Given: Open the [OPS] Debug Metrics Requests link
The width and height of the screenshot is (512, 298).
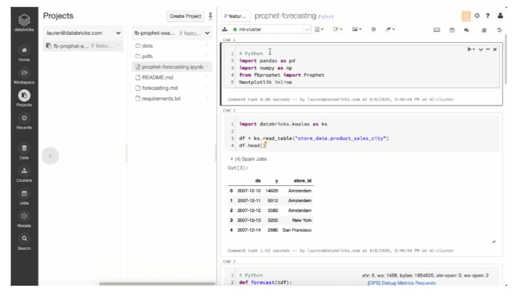Looking at the screenshot, I should [x=401, y=283].
